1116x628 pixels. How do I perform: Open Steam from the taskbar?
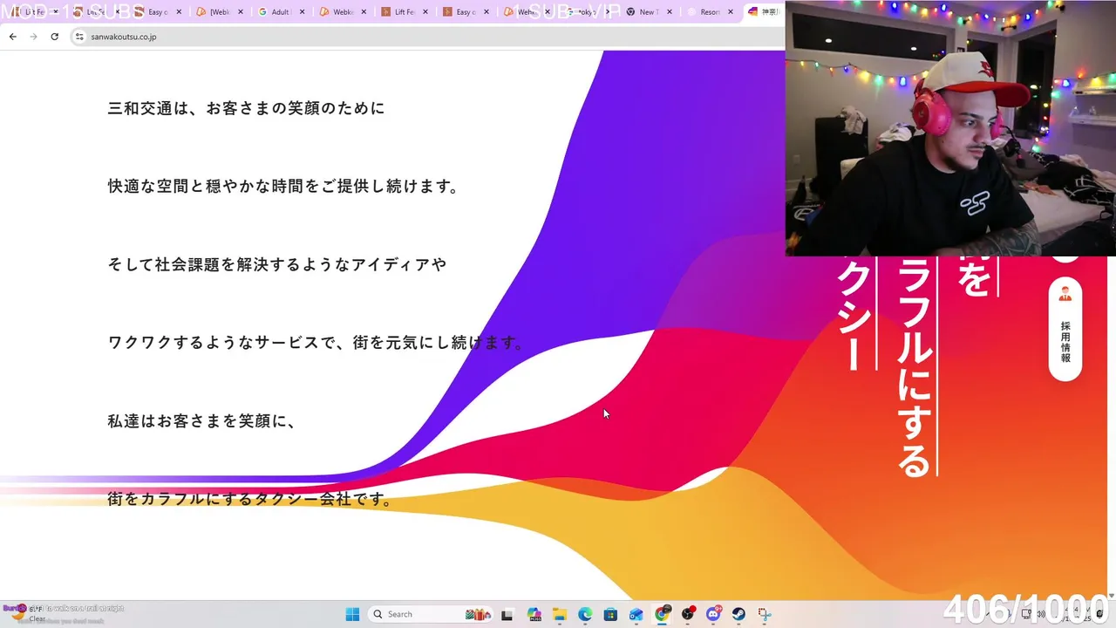[739, 614]
